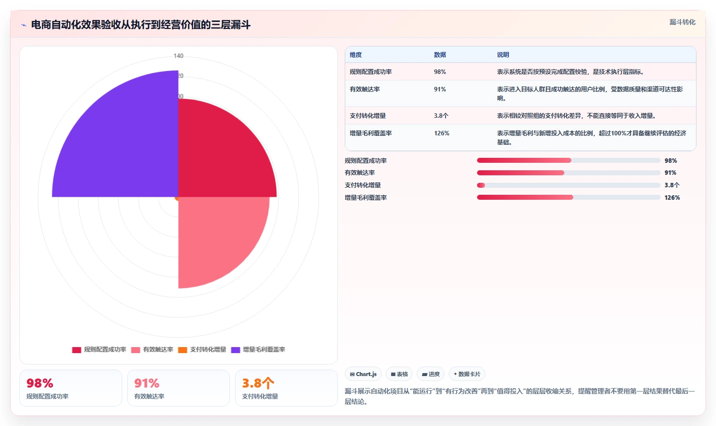
Task: Click the 增量毛利覆盖率 progress bar
Action: tap(569, 197)
